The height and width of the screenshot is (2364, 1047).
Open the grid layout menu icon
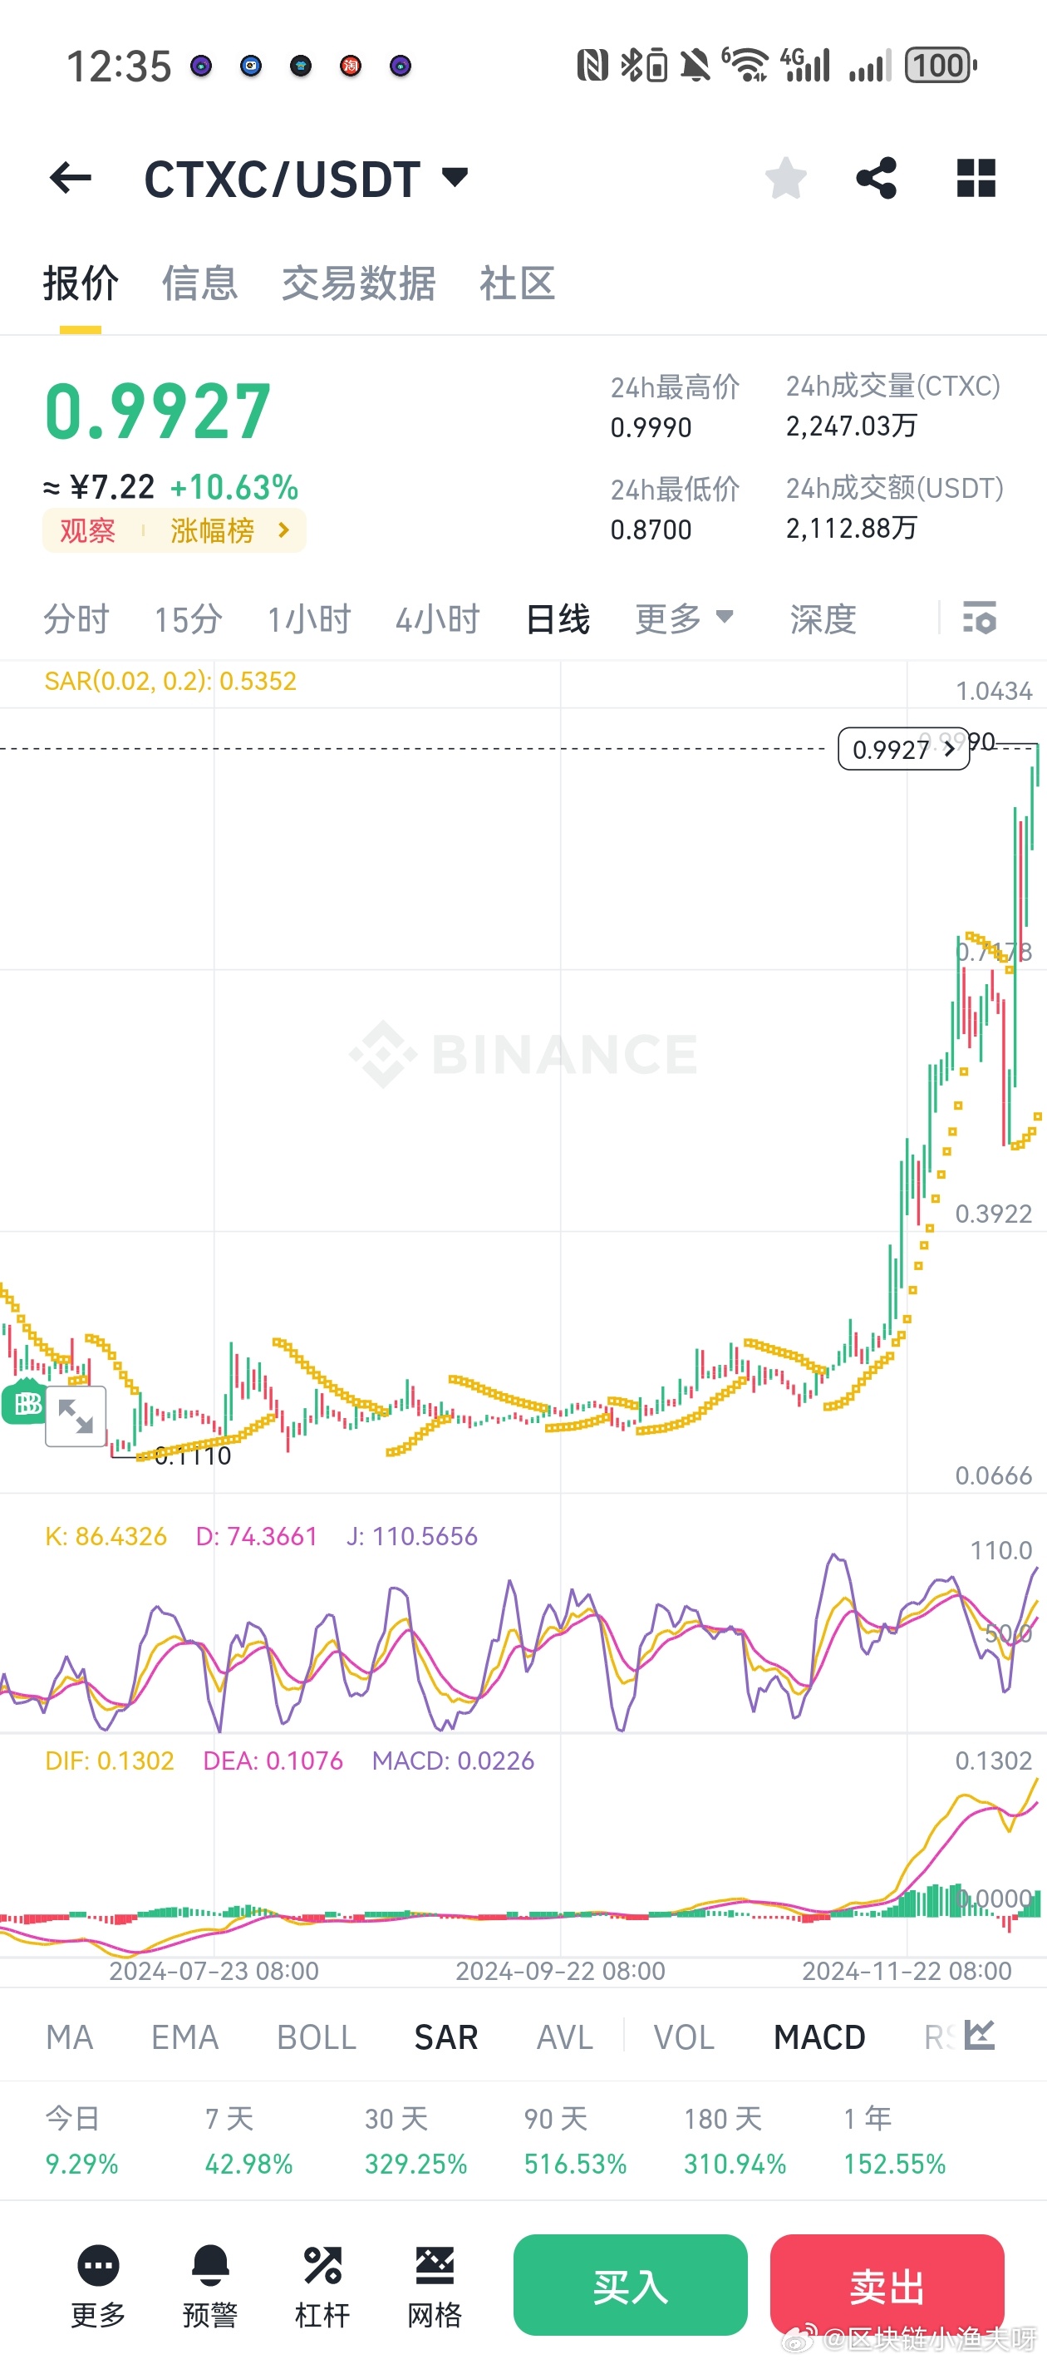(976, 178)
